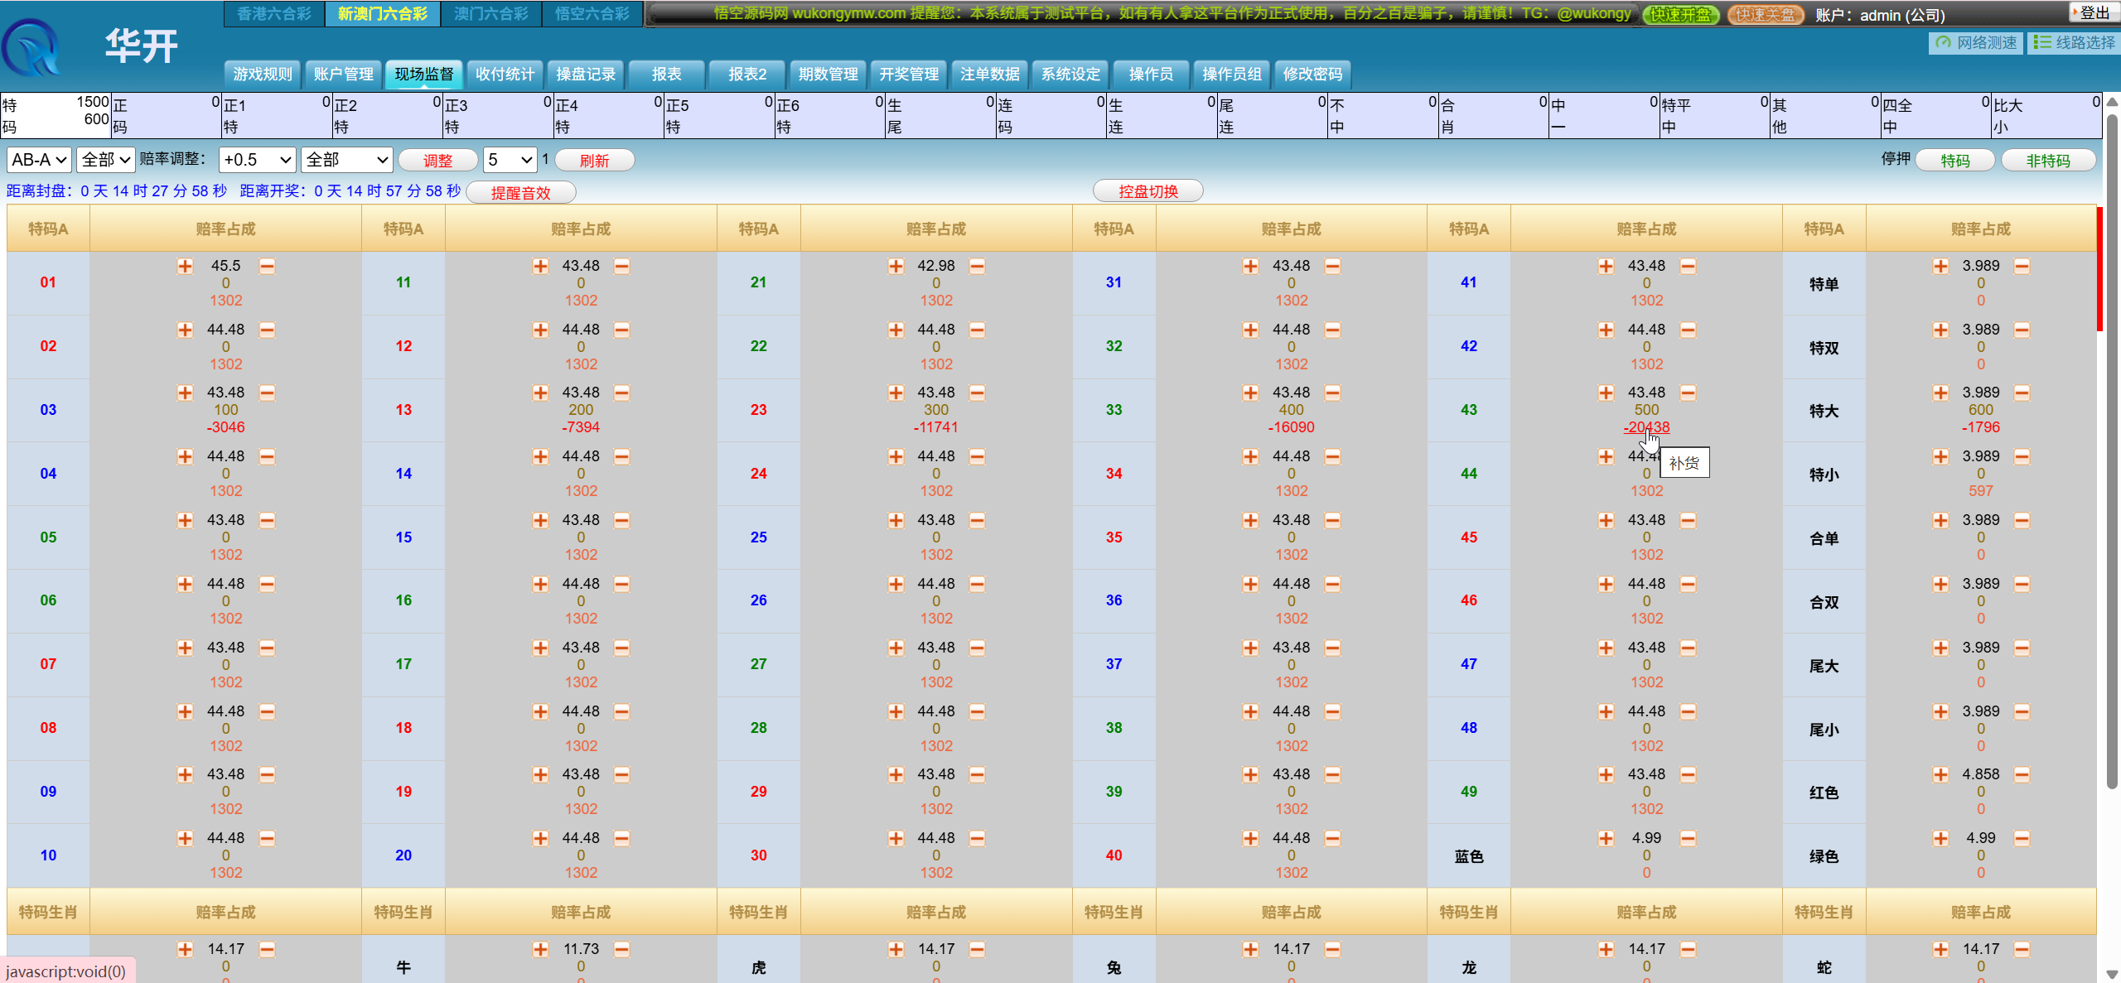Decrease 绿色 odds with minus icon
Screen dimensions: 2121x983
coord(2022,838)
